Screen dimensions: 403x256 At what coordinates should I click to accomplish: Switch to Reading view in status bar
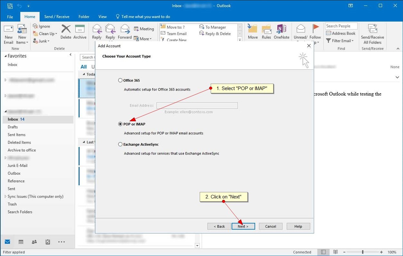[335, 252]
